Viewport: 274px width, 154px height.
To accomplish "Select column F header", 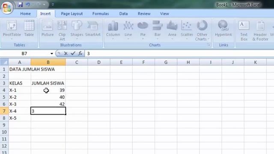I will pyautogui.click(x=143, y=62).
